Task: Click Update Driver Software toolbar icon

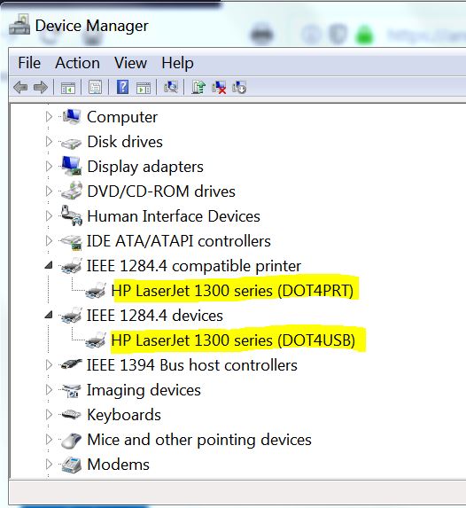Action: 198,87
